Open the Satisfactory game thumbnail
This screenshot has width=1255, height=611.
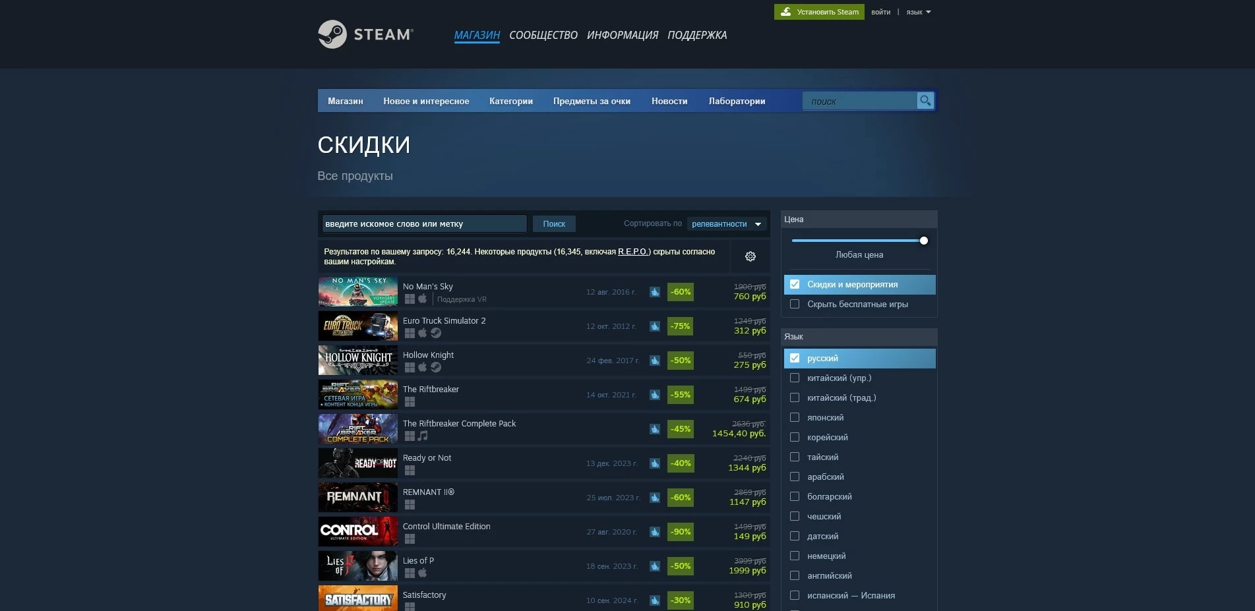(x=357, y=598)
